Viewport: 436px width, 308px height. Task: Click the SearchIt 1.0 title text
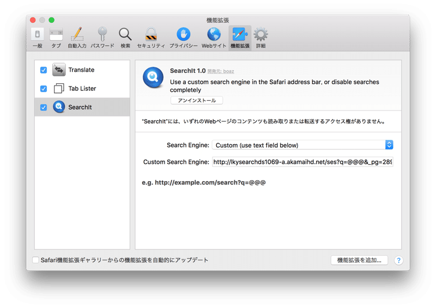pos(187,71)
